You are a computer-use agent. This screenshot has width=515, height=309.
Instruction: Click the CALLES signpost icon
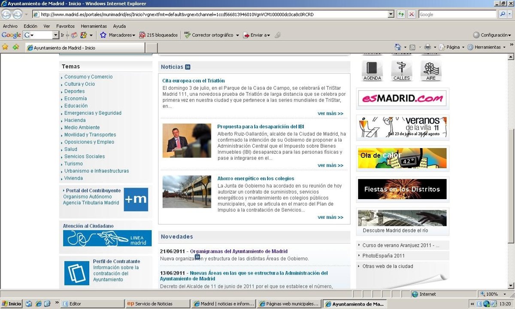click(x=401, y=69)
